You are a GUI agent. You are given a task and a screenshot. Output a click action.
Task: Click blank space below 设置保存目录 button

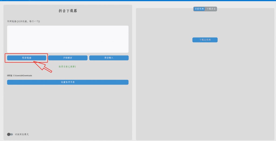[x=68, y=107]
